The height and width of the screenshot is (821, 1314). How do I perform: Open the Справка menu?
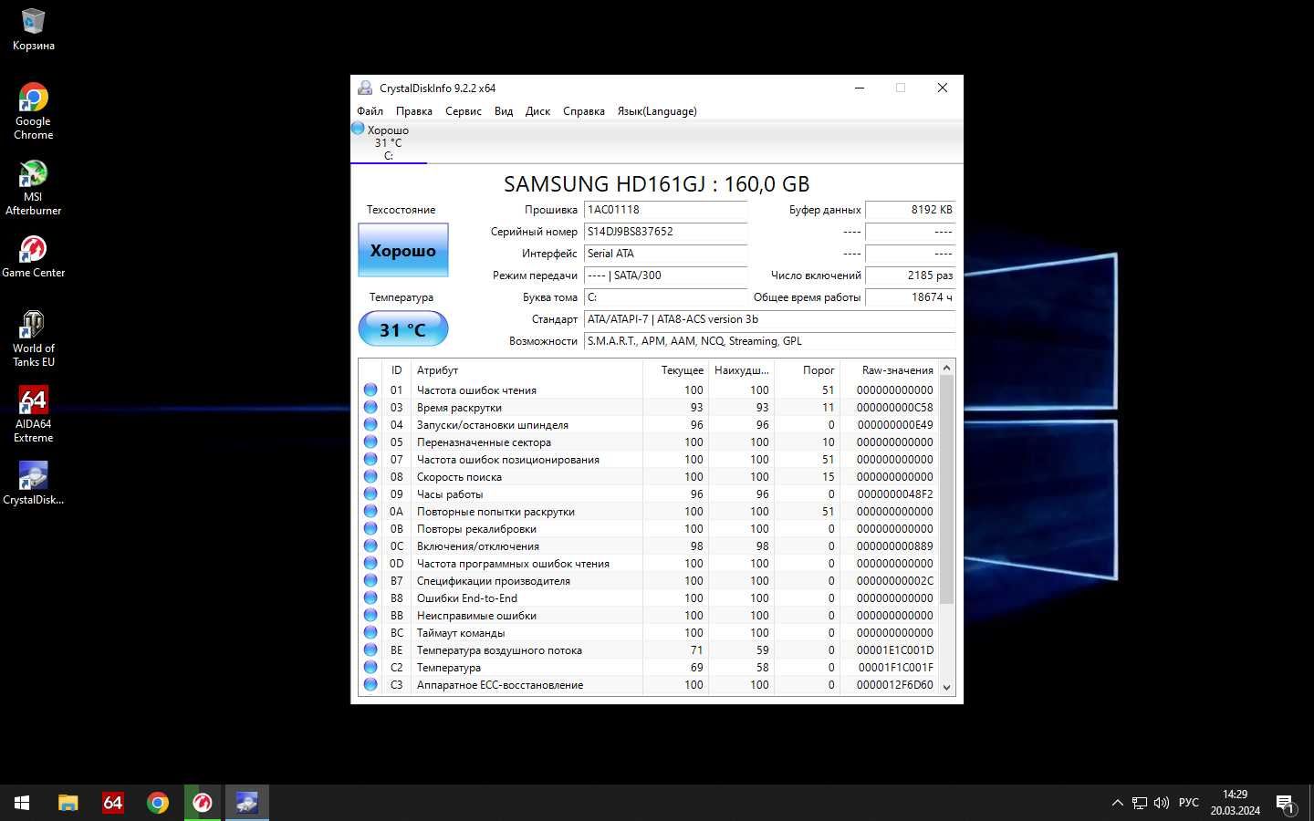pos(584,111)
